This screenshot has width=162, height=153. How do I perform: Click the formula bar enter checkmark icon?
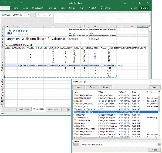pos(44,15)
